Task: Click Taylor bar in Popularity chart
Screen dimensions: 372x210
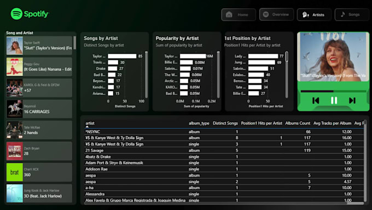Action: pos(193,56)
